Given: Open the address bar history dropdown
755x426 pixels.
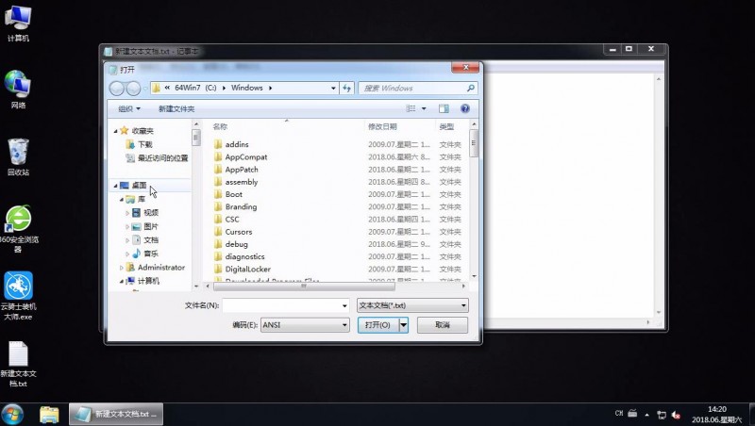Looking at the screenshot, I should [x=333, y=88].
